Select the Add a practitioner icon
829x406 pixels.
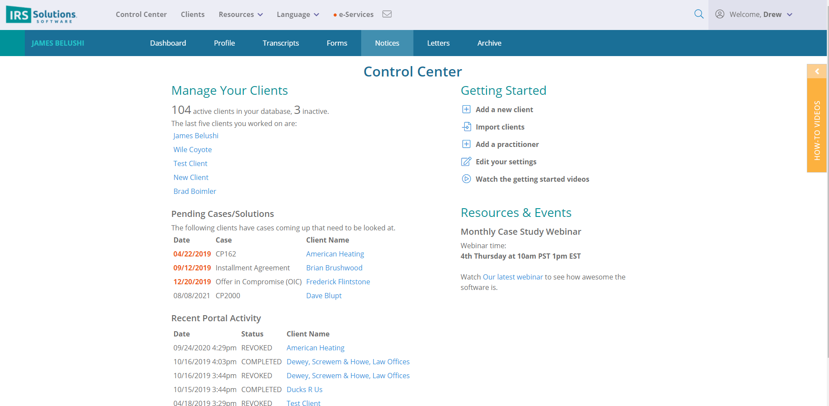pos(466,144)
